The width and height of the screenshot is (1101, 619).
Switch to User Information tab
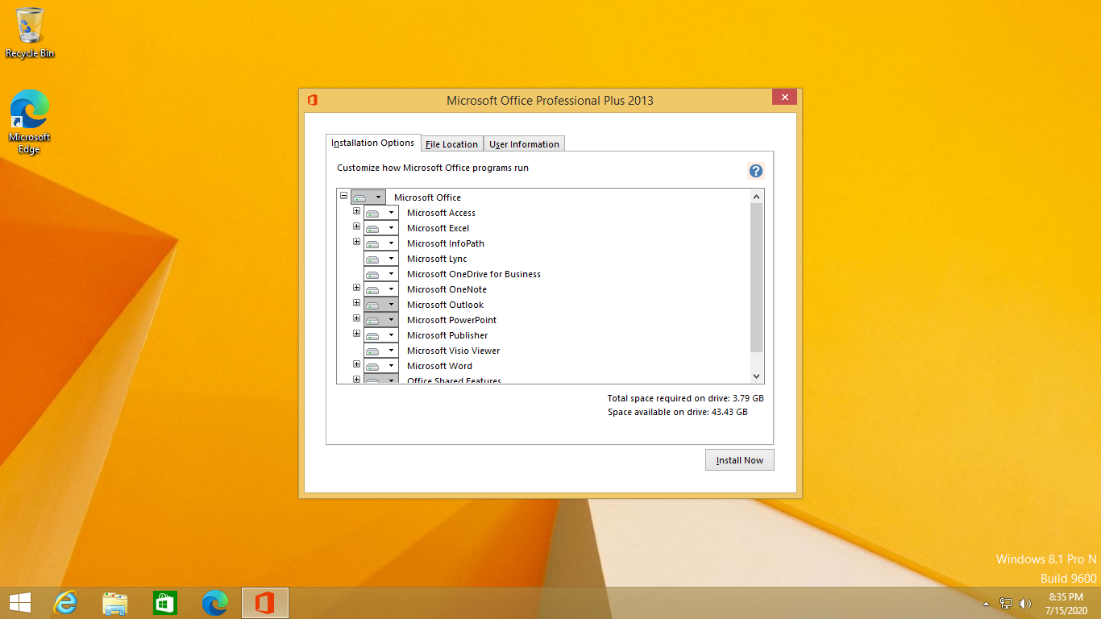pos(524,144)
